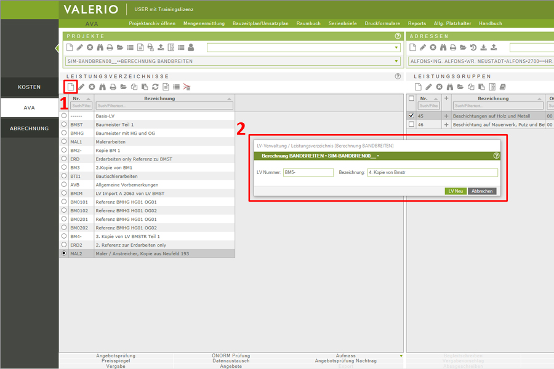Open the Mengenermittlung menu
This screenshot has height=369, width=554.
tap(204, 23)
